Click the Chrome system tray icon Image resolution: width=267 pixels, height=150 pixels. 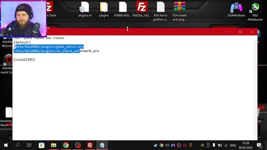161,145
